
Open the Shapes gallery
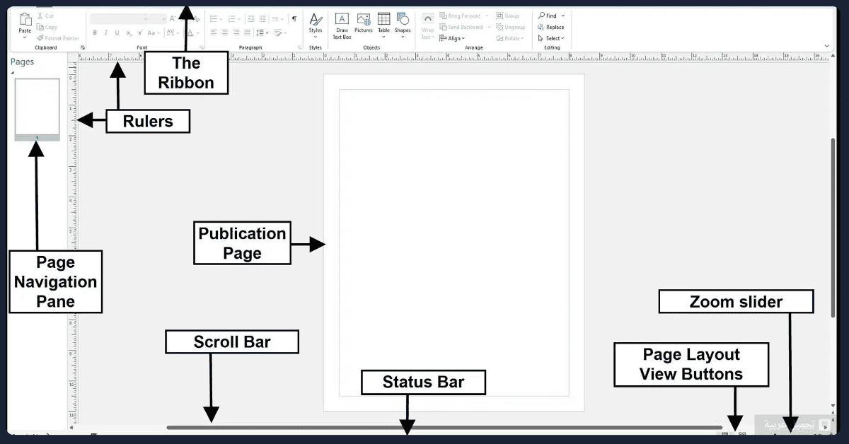[403, 25]
